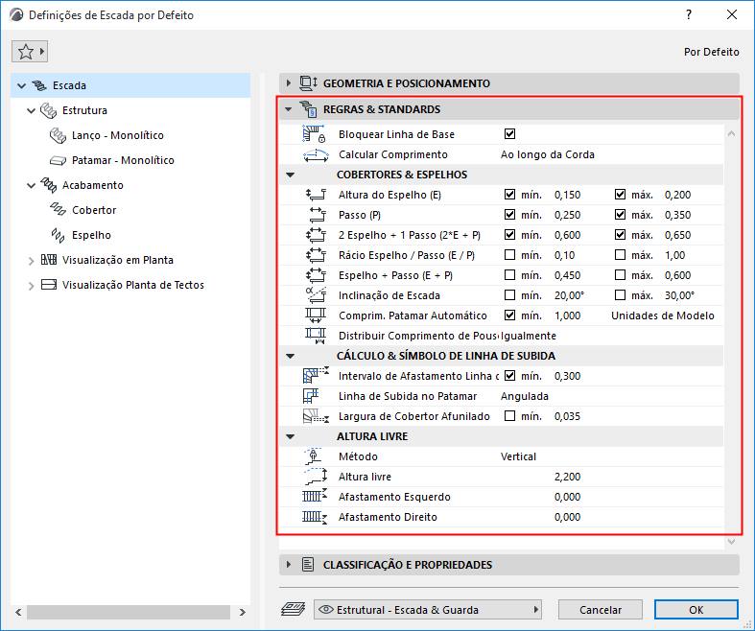Enable Espelho + Passo máx. checkbox
755x631 pixels.
620,275
